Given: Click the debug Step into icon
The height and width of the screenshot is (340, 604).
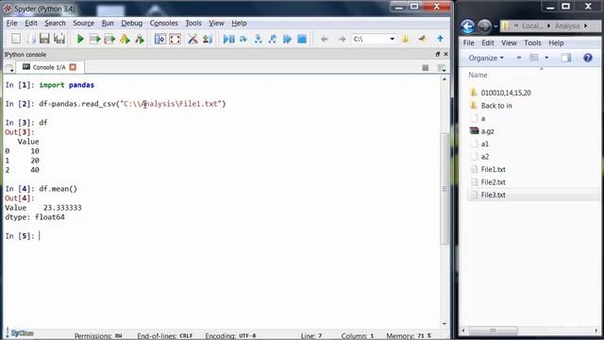Looking at the screenshot, I should pyautogui.click(x=258, y=39).
